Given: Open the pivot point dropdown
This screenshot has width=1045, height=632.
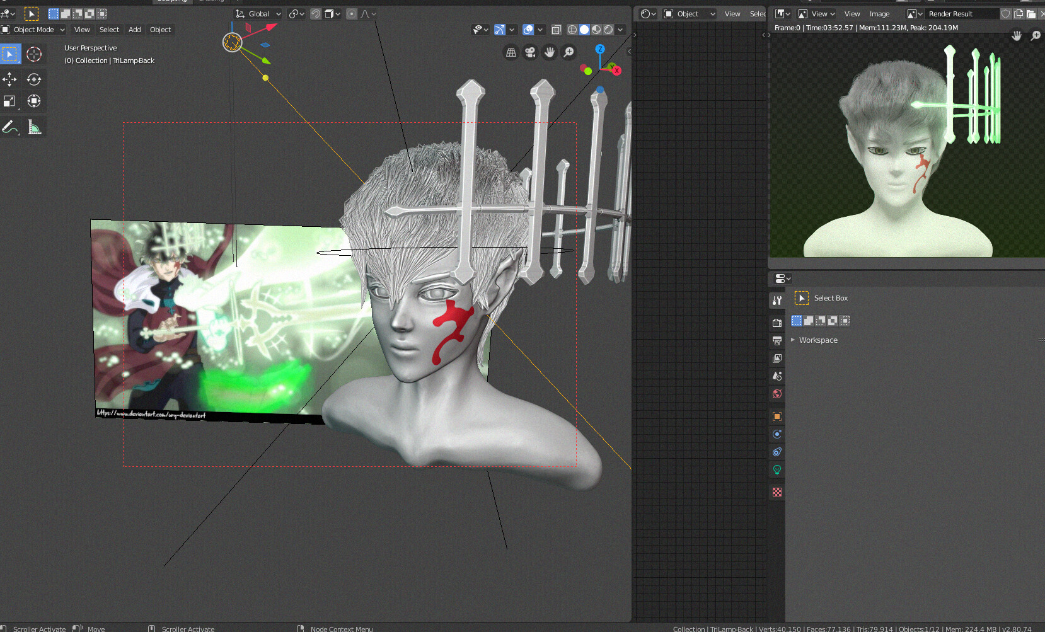Looking at the screenshot, I should (x=296, y=14).
